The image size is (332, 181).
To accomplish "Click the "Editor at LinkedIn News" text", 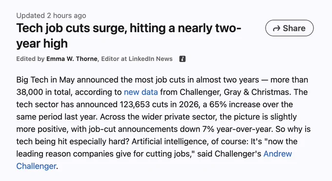I will 137,59.
